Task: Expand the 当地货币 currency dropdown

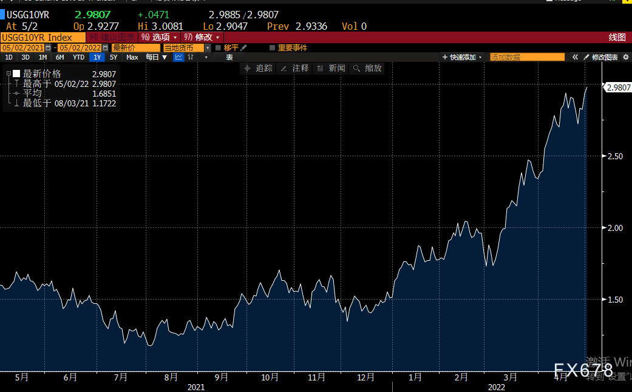Action: click(x=208, y=47)
